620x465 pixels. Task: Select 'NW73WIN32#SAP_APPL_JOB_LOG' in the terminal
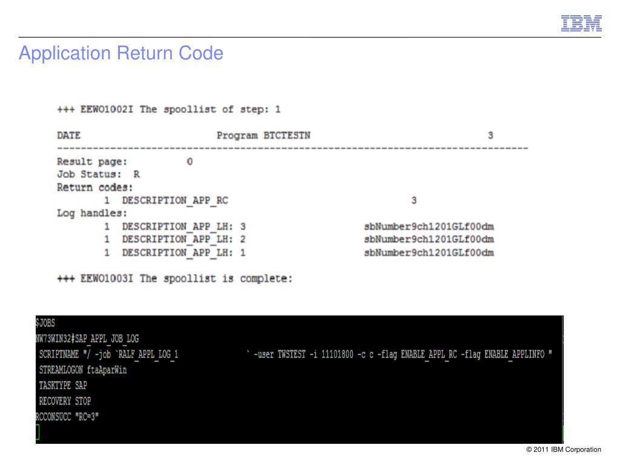(x=87, y=339)
